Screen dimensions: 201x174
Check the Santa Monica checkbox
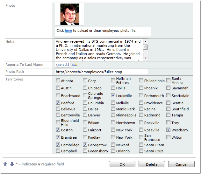pyautogui.click(x=168, y=80)
